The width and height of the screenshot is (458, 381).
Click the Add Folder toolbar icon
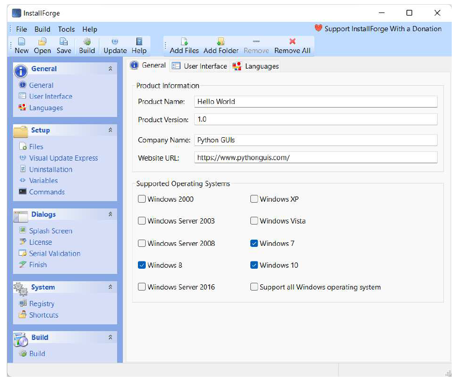221,42
